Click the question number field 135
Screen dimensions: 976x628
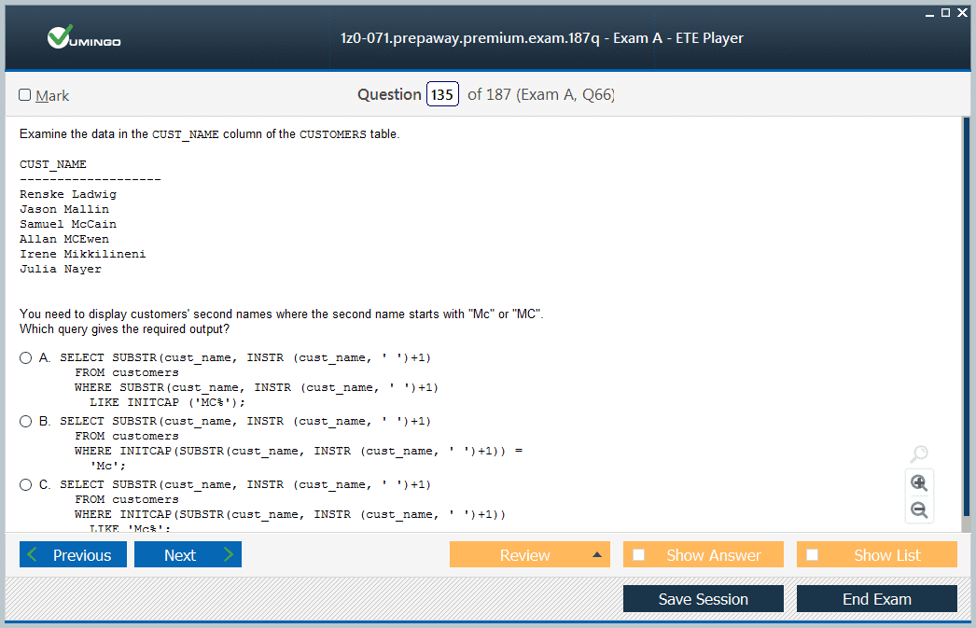pos(442,94)
